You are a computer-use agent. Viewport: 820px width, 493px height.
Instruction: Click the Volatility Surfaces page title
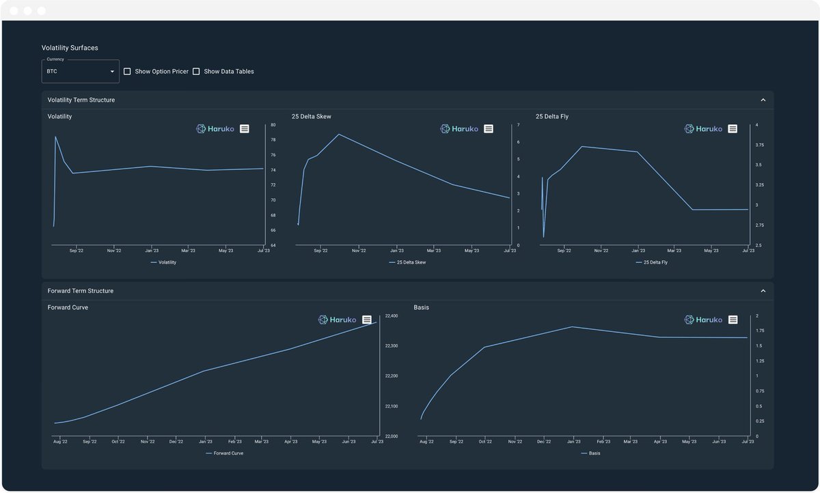click(x=70, y=48)
